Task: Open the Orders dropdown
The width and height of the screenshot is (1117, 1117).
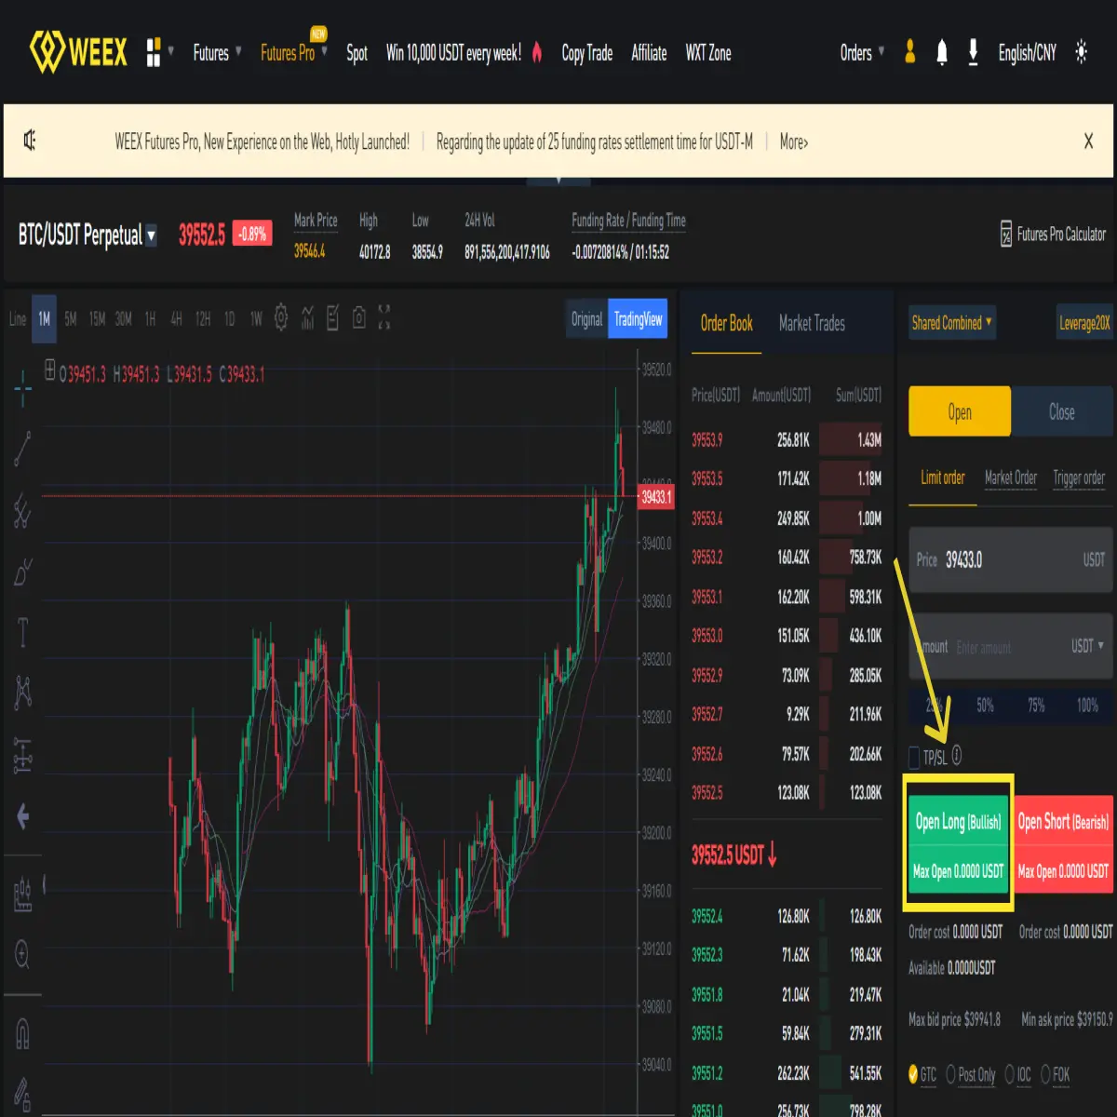Action: (862, 53)
